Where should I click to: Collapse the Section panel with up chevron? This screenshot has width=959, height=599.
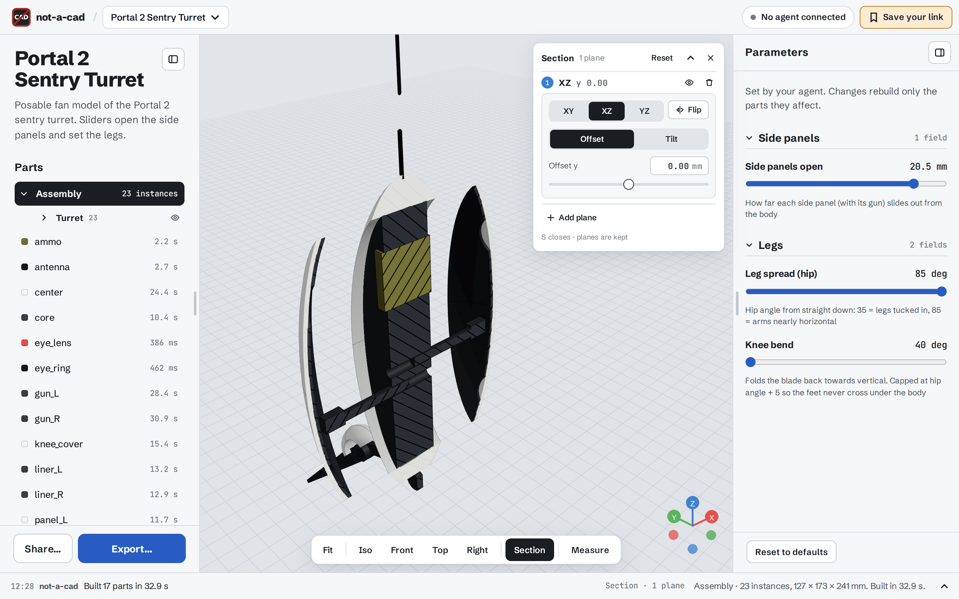[691, 58]
